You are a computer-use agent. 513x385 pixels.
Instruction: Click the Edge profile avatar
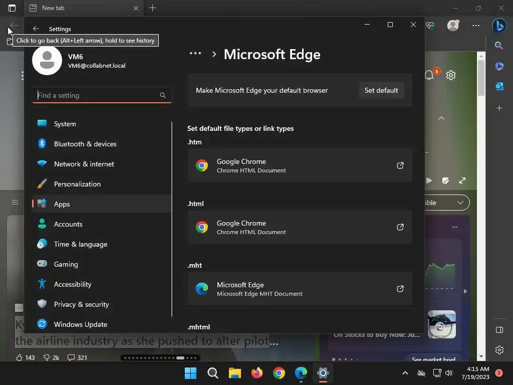(453, 25)
